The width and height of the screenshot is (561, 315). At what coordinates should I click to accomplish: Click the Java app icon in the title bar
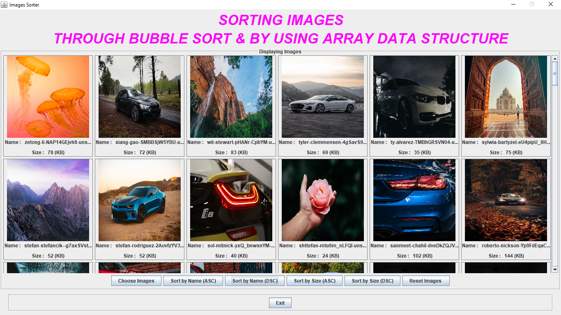click(4, 5)
